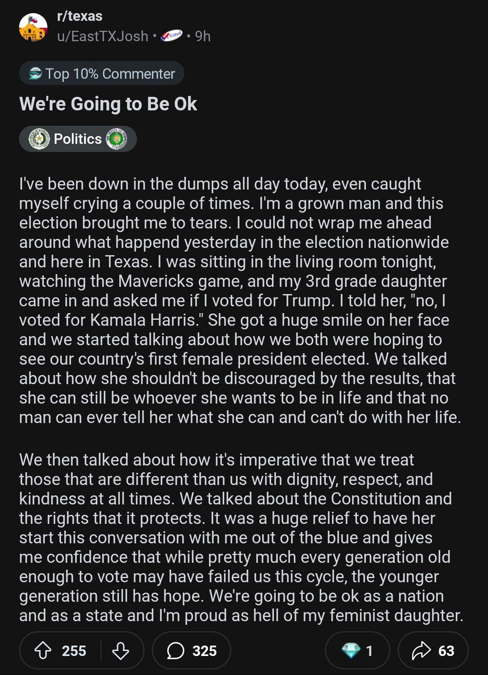Open u/EastTXJosh's profile
Image resolution: width=488 pixels, height=675 pixels.
103,36
